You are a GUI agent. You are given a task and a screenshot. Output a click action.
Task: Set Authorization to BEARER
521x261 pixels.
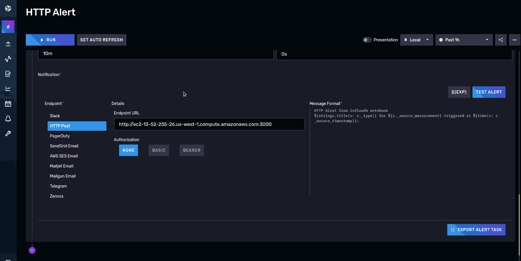coord(191,150)
